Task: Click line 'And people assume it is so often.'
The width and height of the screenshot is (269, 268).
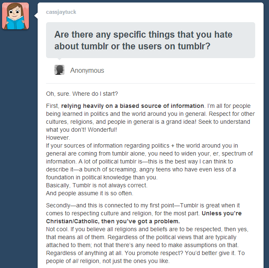Action: pos(90,193)
